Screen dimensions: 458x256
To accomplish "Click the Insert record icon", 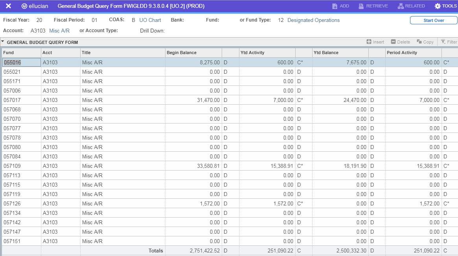I will point(369,42).
